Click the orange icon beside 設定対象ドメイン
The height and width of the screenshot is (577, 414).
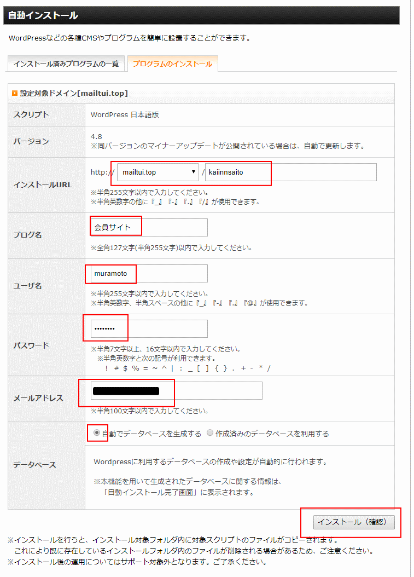point(15,93)
